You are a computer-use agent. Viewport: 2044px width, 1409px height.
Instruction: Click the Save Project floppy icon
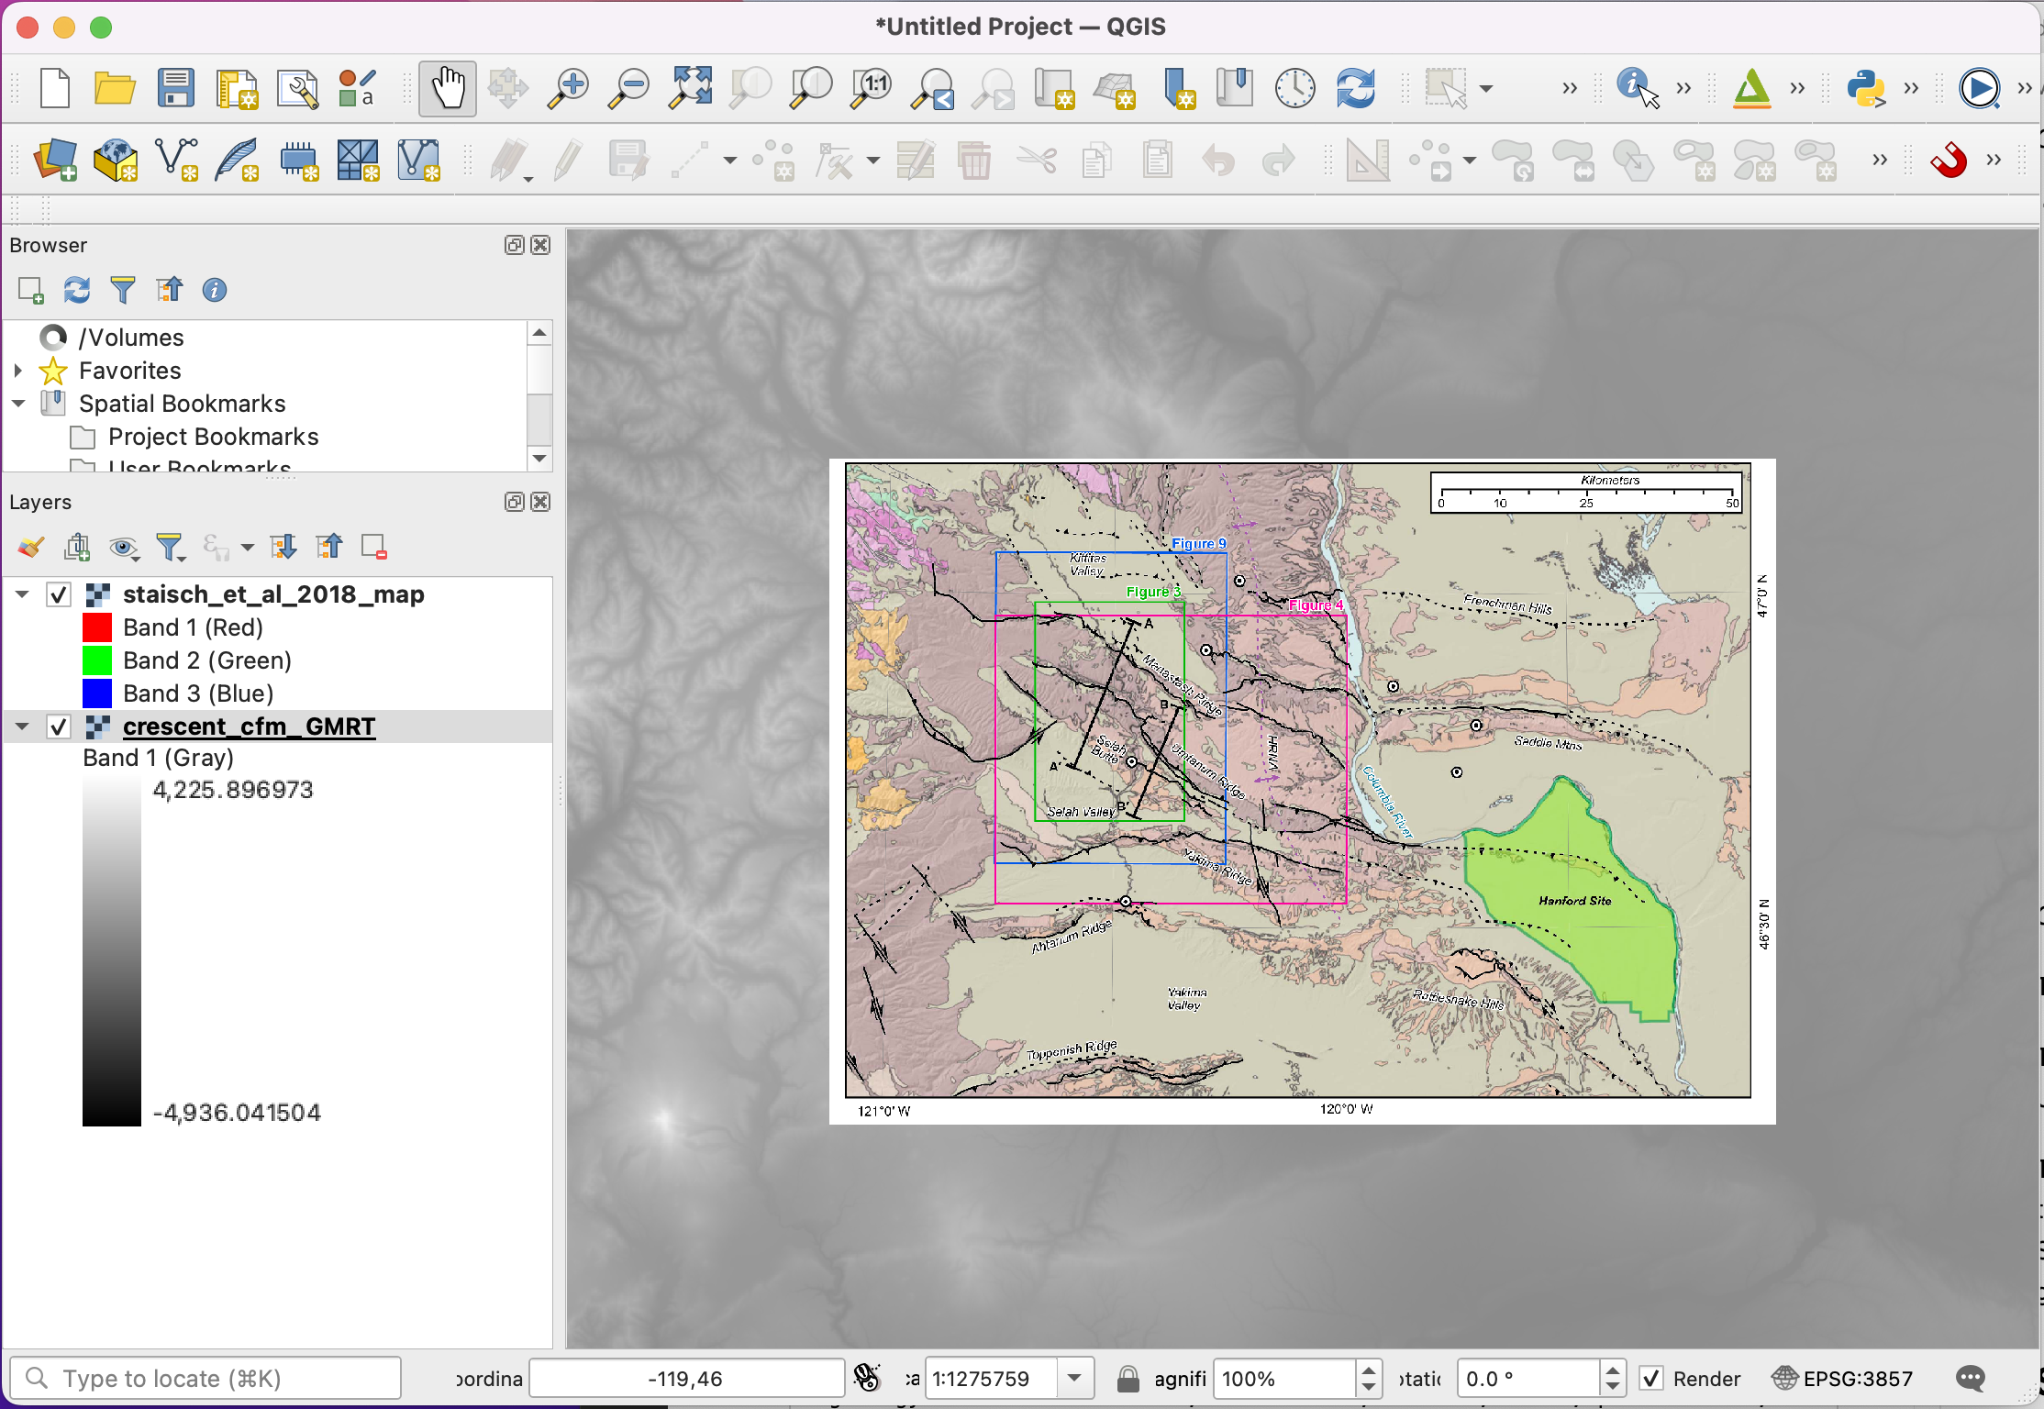(175, 89)
